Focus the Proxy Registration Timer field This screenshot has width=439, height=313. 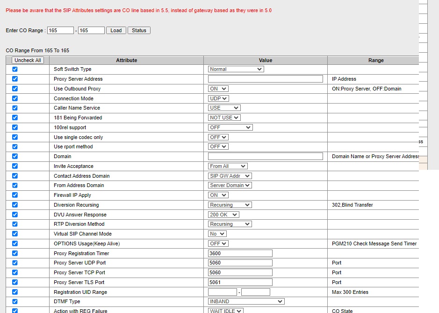(x=240, y=253)
